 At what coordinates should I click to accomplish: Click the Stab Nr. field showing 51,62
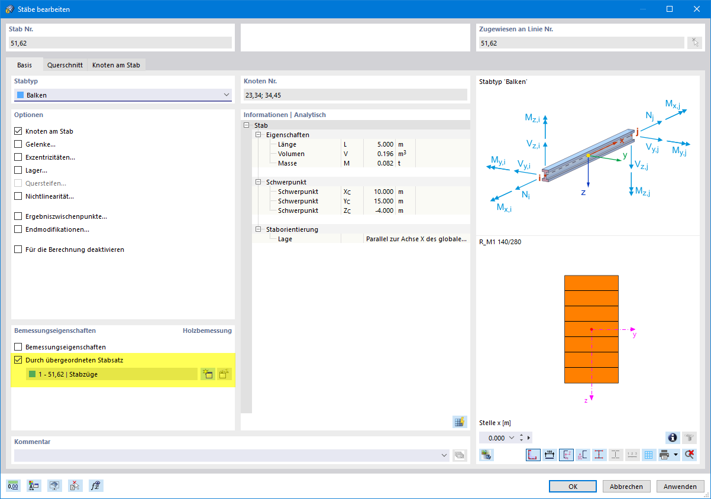pos(120,43)
